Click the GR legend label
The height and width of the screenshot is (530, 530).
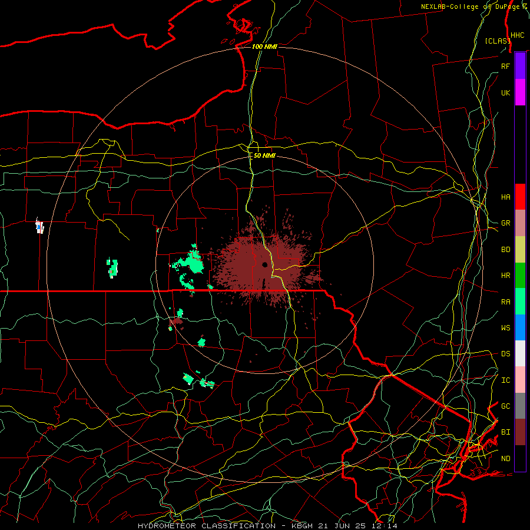click(505, 223)
